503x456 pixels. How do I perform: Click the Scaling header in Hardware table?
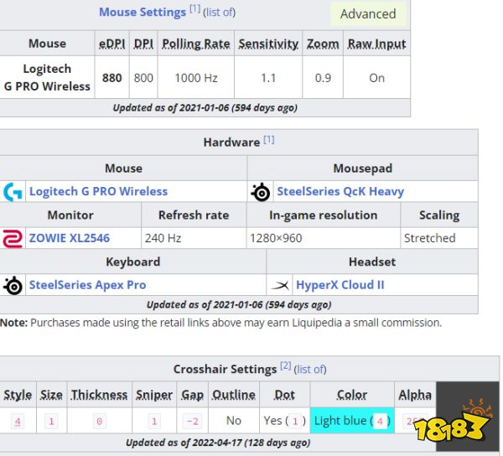click(439, 215)
